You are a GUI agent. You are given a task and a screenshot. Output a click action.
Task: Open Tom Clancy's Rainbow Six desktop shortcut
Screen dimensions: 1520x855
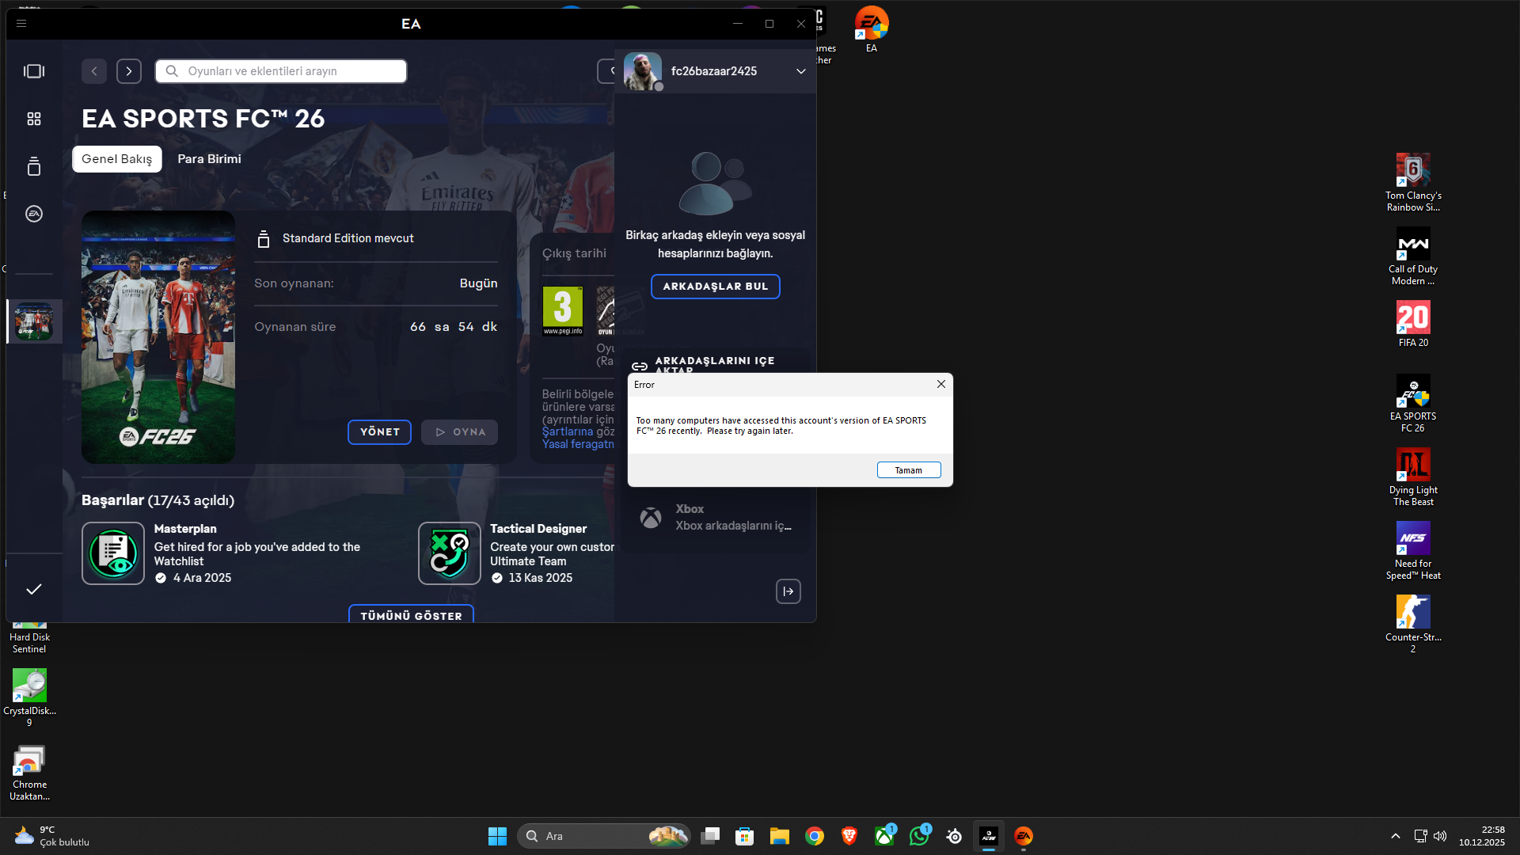pos(1413,183)
